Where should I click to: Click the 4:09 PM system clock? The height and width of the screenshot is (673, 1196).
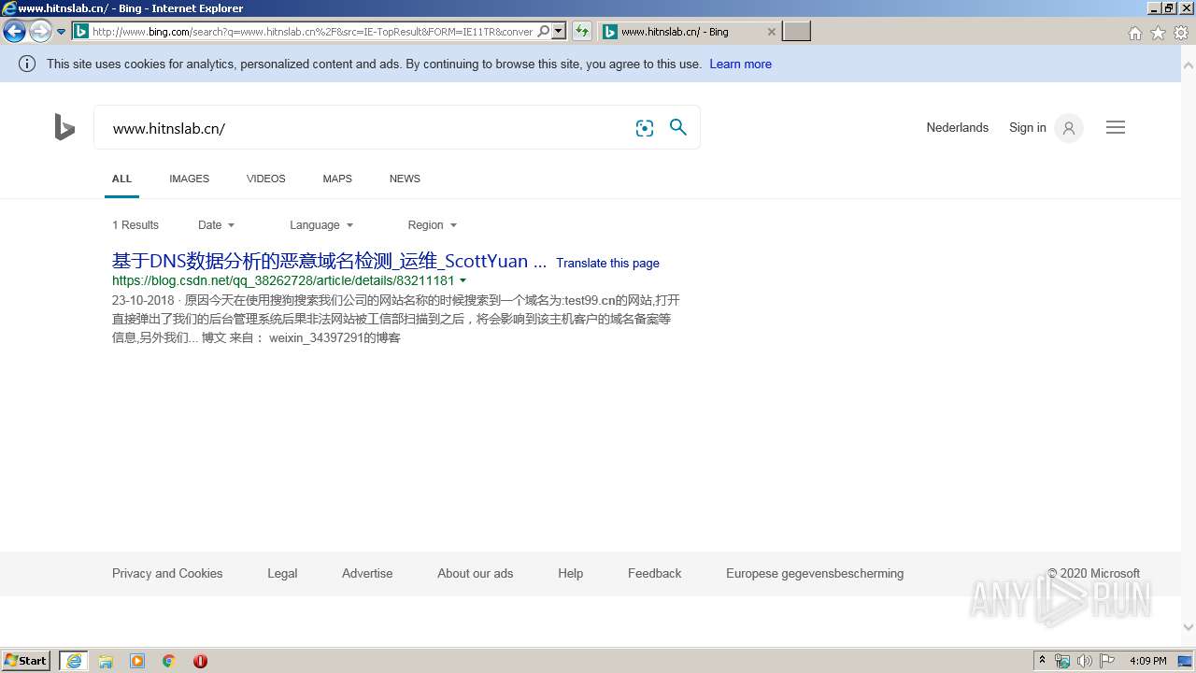[1147, 661]
